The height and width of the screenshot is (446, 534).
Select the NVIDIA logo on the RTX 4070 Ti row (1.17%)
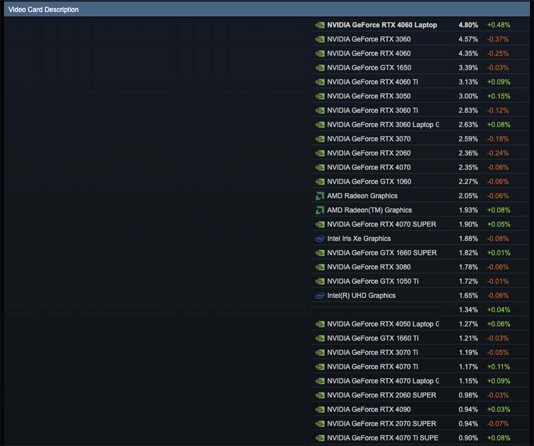point(320,367)
